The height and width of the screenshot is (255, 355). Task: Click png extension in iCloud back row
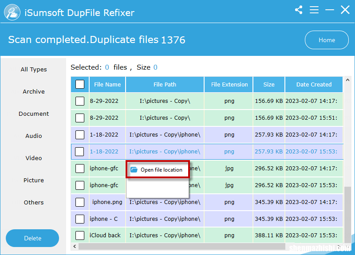[229, 235]
